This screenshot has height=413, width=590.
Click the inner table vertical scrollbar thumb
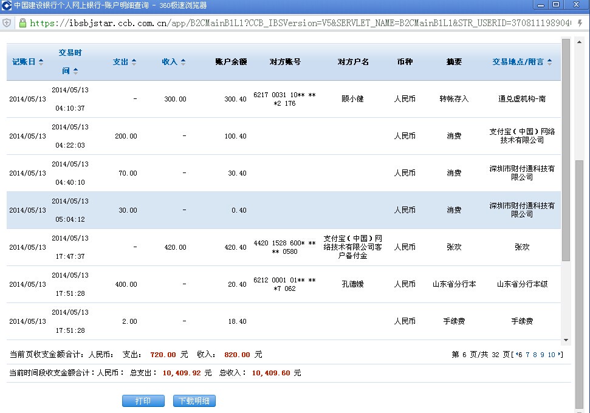coord(566,152)
